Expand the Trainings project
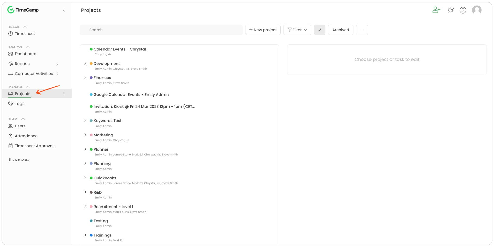Image resolution: width=494 pixels, height=247 pixels. pyautogui.click(x=85, y=235)
